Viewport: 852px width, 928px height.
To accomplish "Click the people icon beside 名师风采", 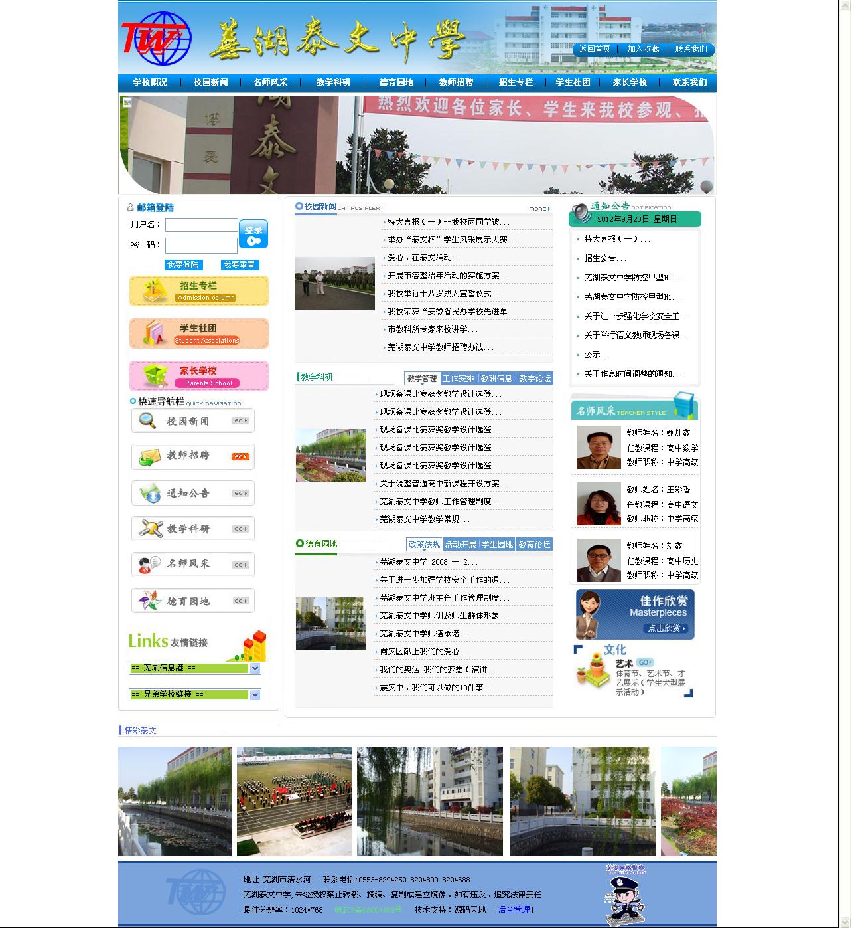I will click(x=149, y=565).
